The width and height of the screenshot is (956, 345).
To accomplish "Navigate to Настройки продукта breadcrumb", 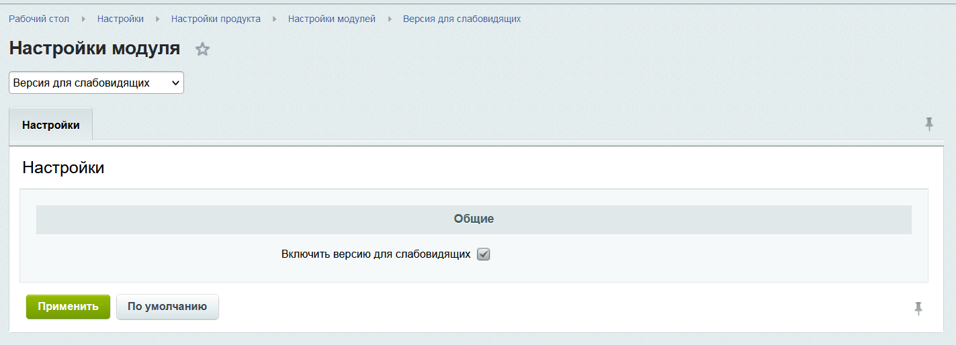I will pyautogui.click(x=216, y=19).
